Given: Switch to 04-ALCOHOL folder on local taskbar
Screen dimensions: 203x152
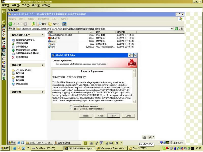Looking at the screenshot, I should (x=144, y=148).
